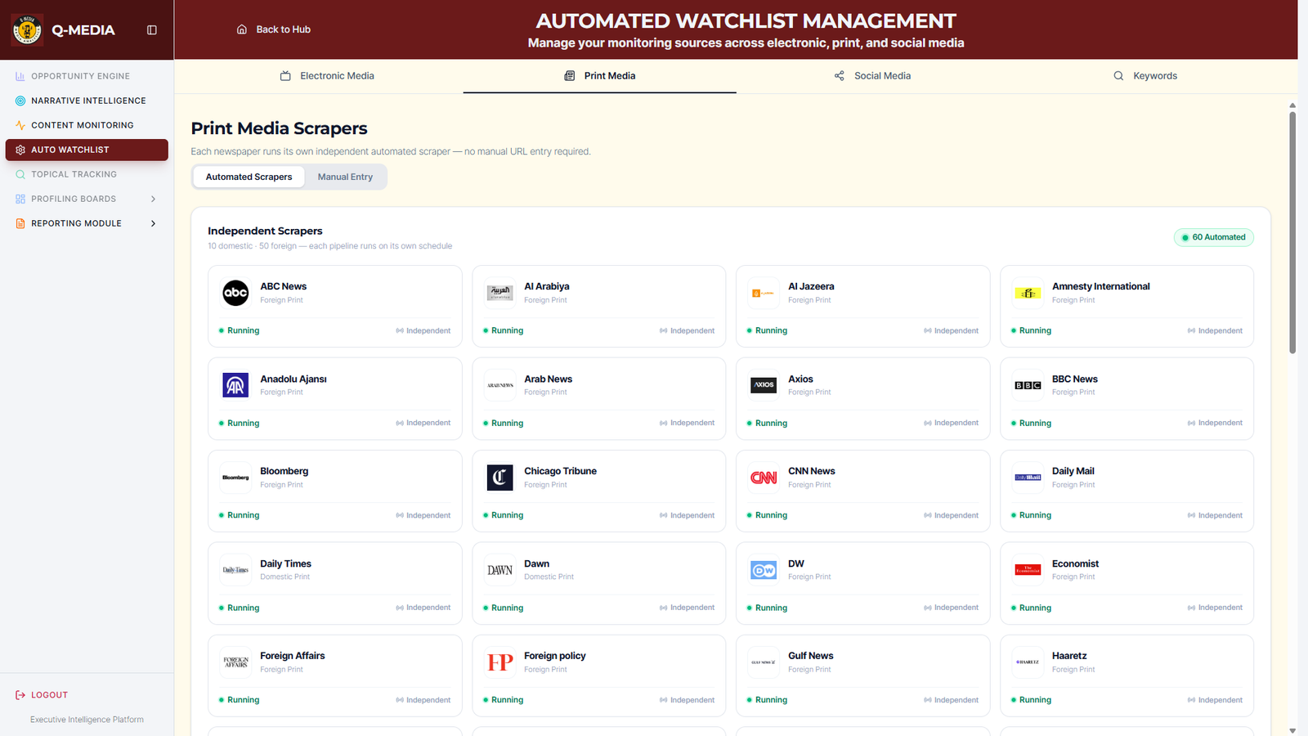
Task: Select Auto Watchlist in the sidebar
Action: (87, 150)
